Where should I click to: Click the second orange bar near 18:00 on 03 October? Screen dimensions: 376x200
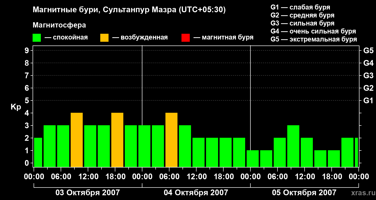pyautogui.click(x=117, y=140)
